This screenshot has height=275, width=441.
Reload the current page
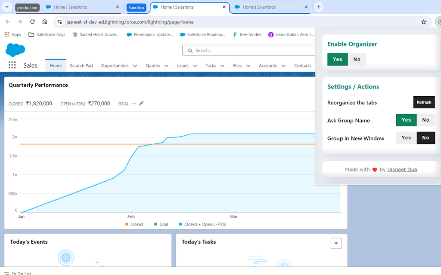[x=32, y=22]
